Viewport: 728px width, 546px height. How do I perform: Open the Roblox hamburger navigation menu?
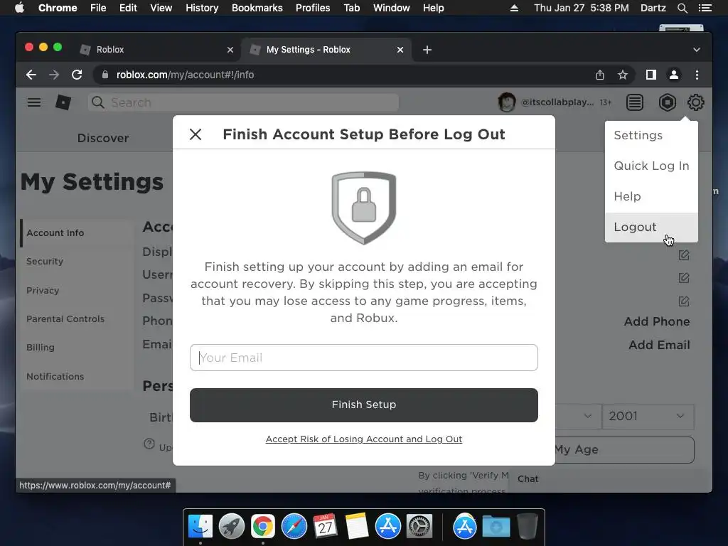pos(34,102)
